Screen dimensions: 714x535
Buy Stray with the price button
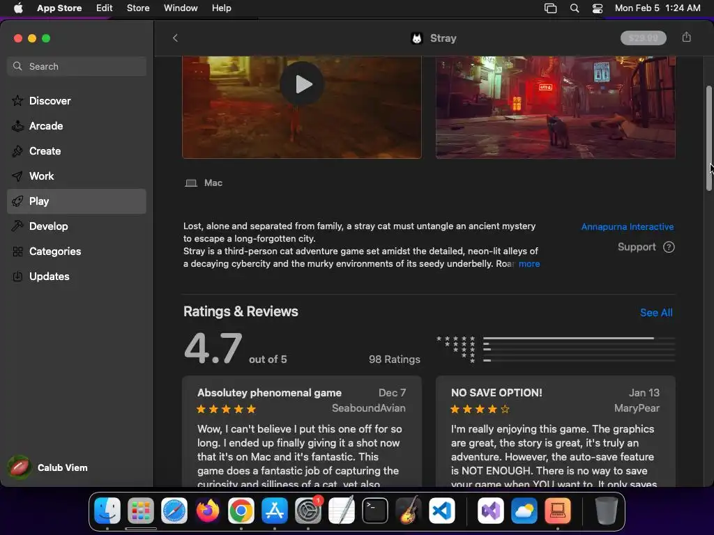[x=644, y=38]
